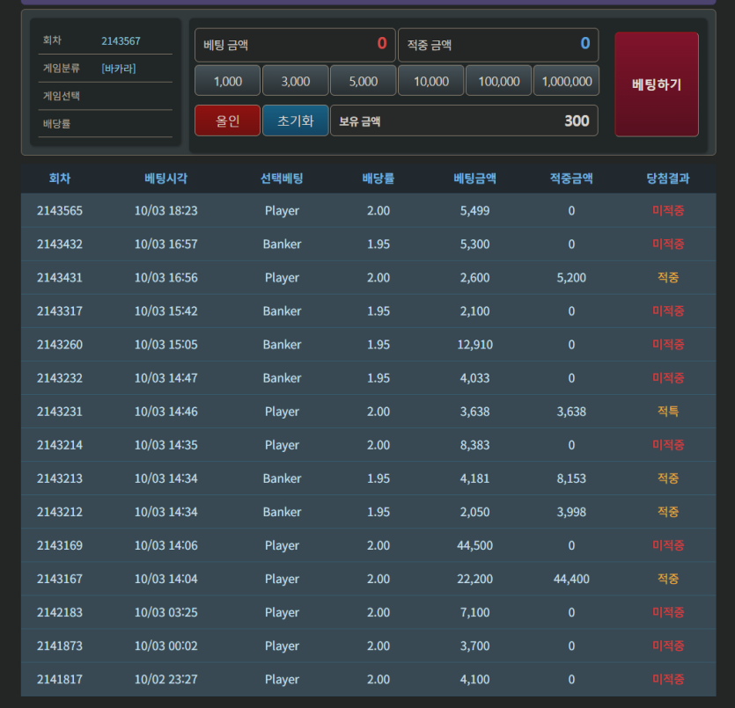735x708 pixels.
Task: Choose the 5,000 amount button
Action: click(364, 81)
